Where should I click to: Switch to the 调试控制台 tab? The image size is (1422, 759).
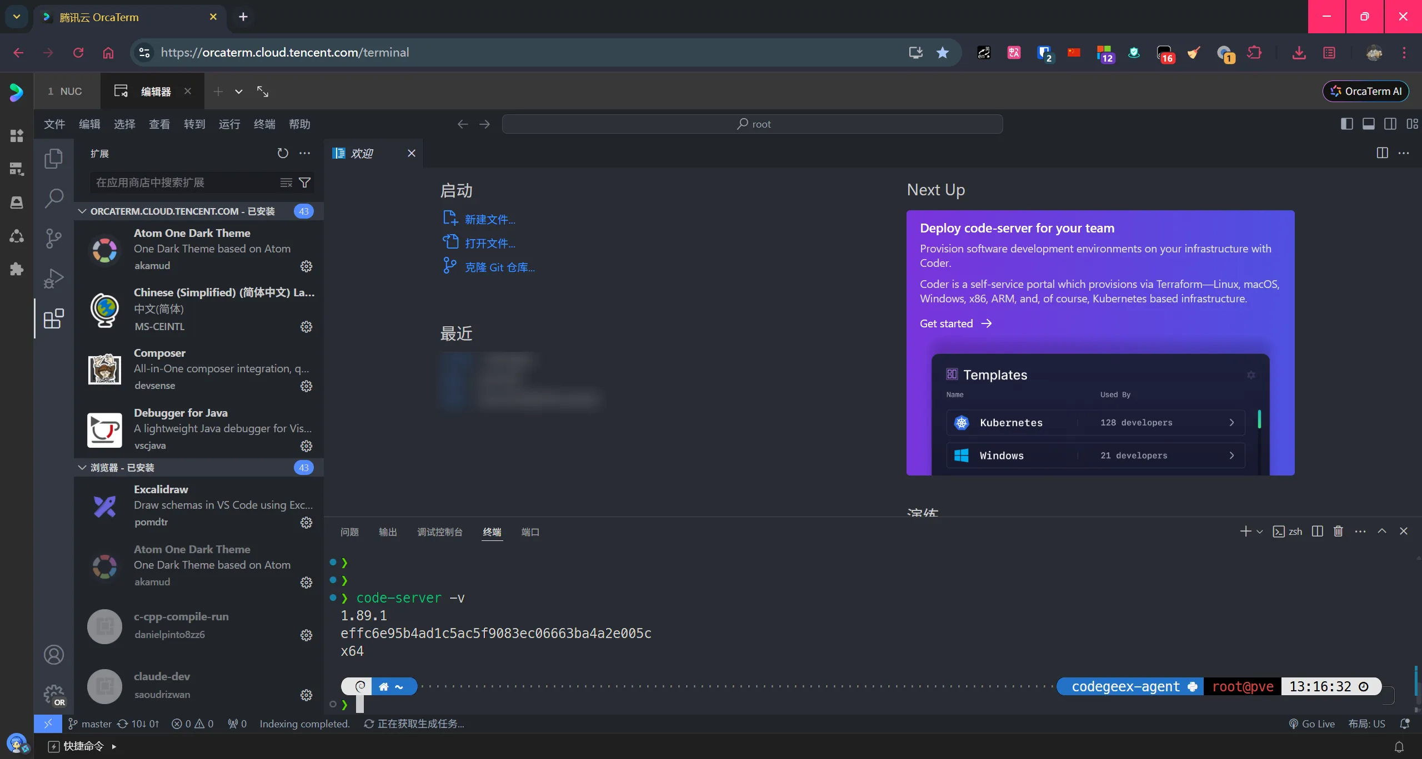[439, 532]
